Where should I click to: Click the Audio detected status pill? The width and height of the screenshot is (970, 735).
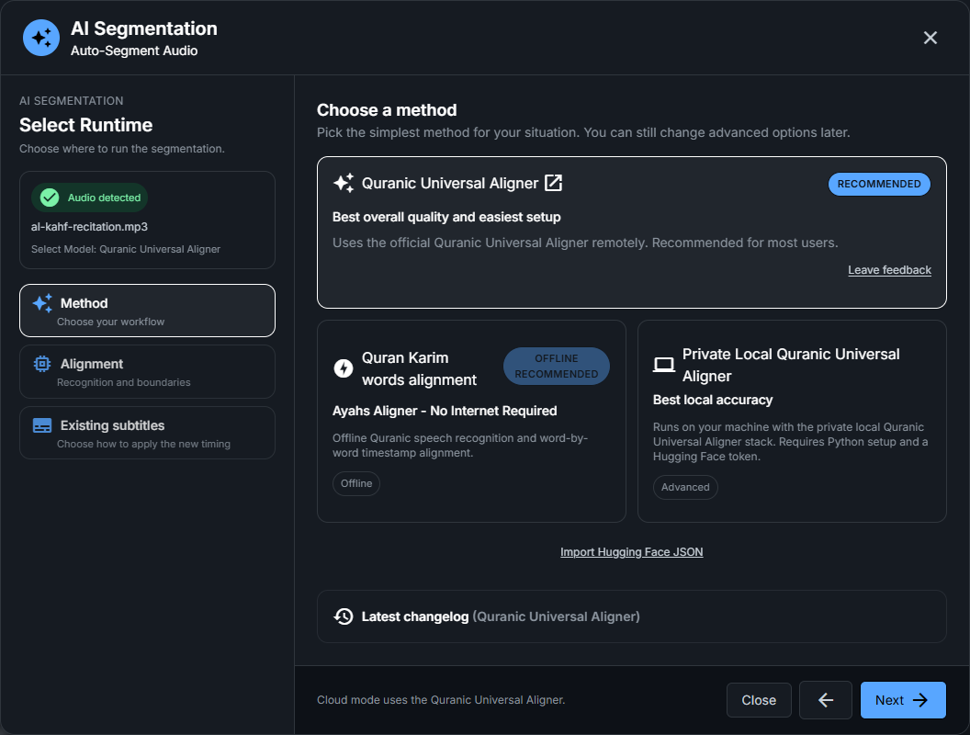click(x=90, y=198)
